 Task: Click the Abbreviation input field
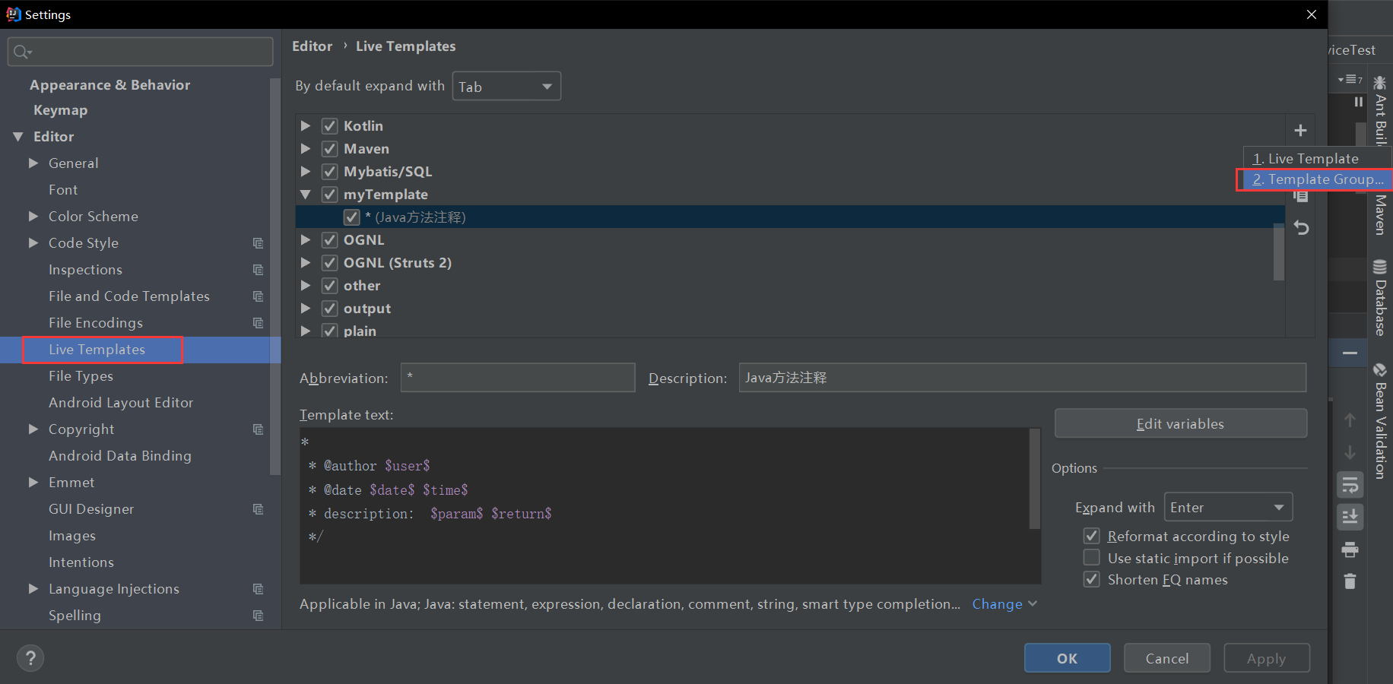518,378
